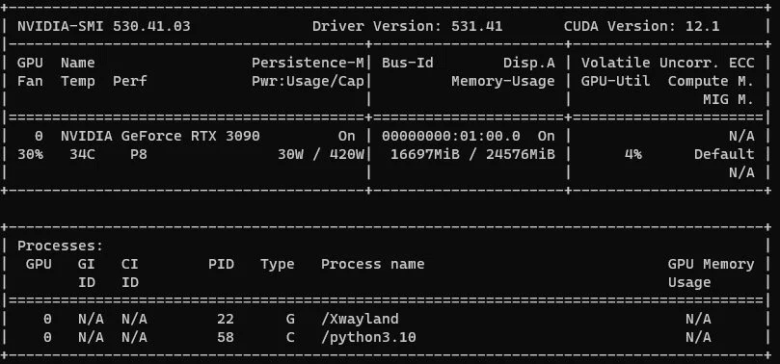Screen dimensions: 780x364
Task: Click the Default compute mode text
Action: pos(724,154)
